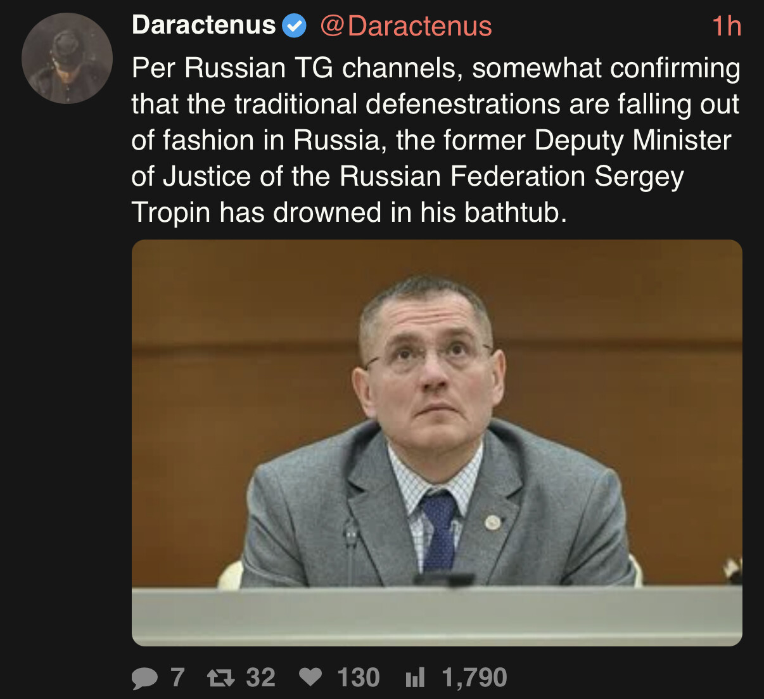The image size is (764, 699).
Task: Open the bold Daractenus display name
Action: click(x=203, y=25)
